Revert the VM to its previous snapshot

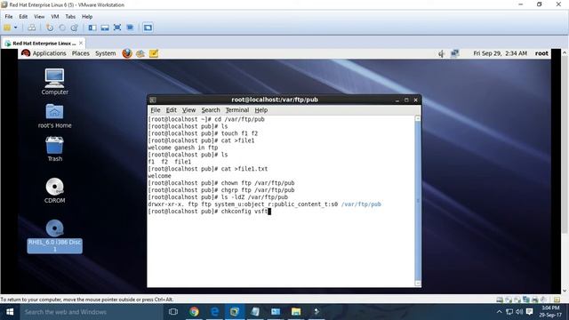click(x=62, y=28)
